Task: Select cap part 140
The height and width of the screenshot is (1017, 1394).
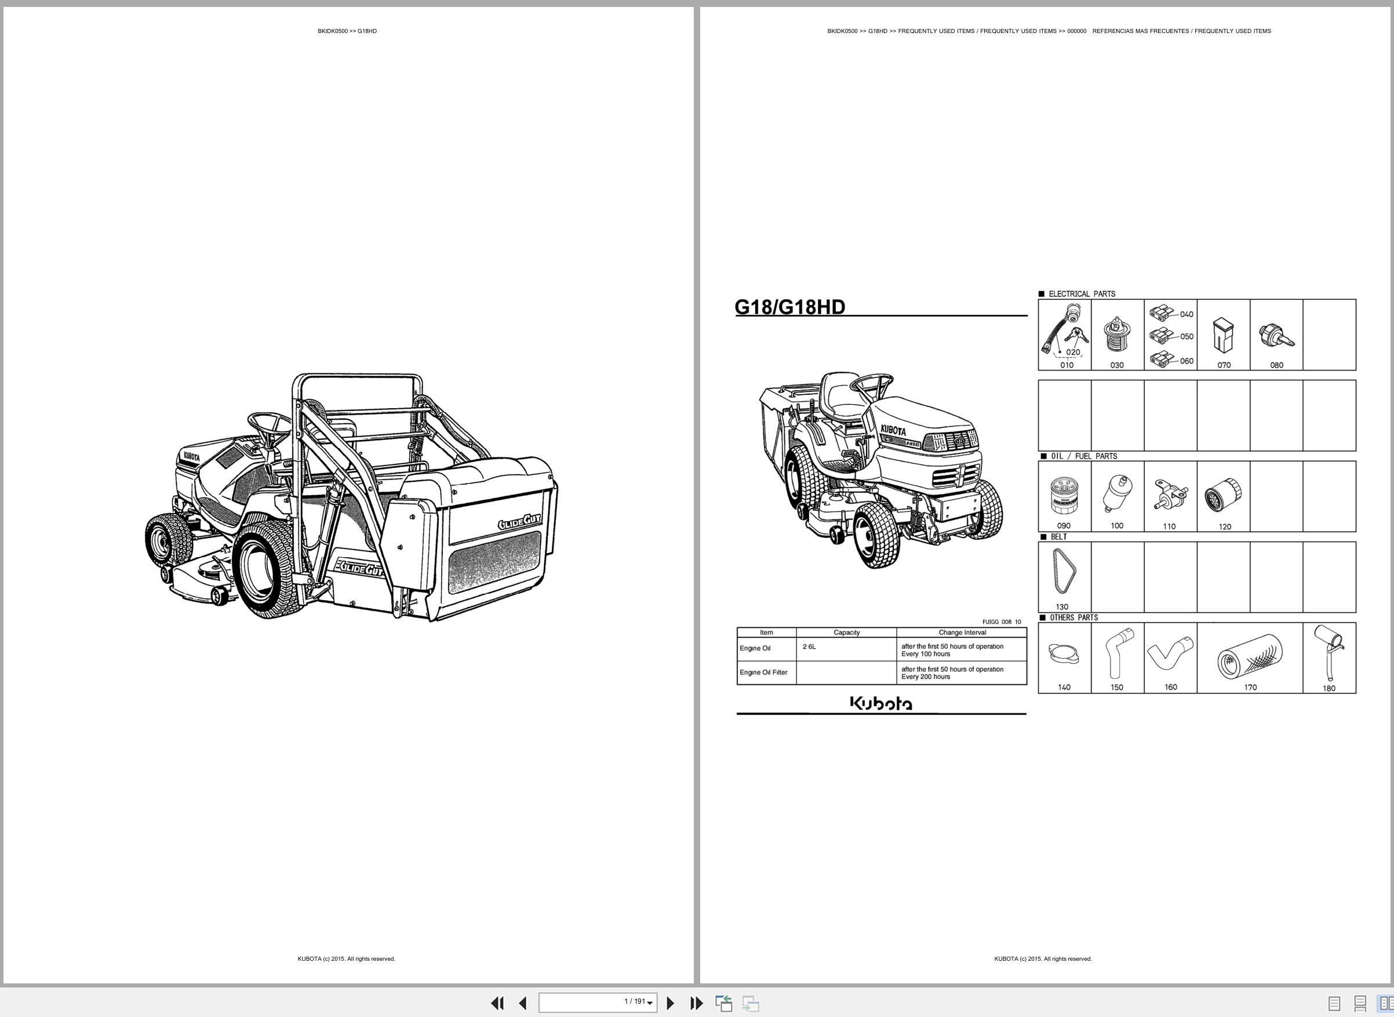Action: pyautogui.click(x=1065, y=658)
